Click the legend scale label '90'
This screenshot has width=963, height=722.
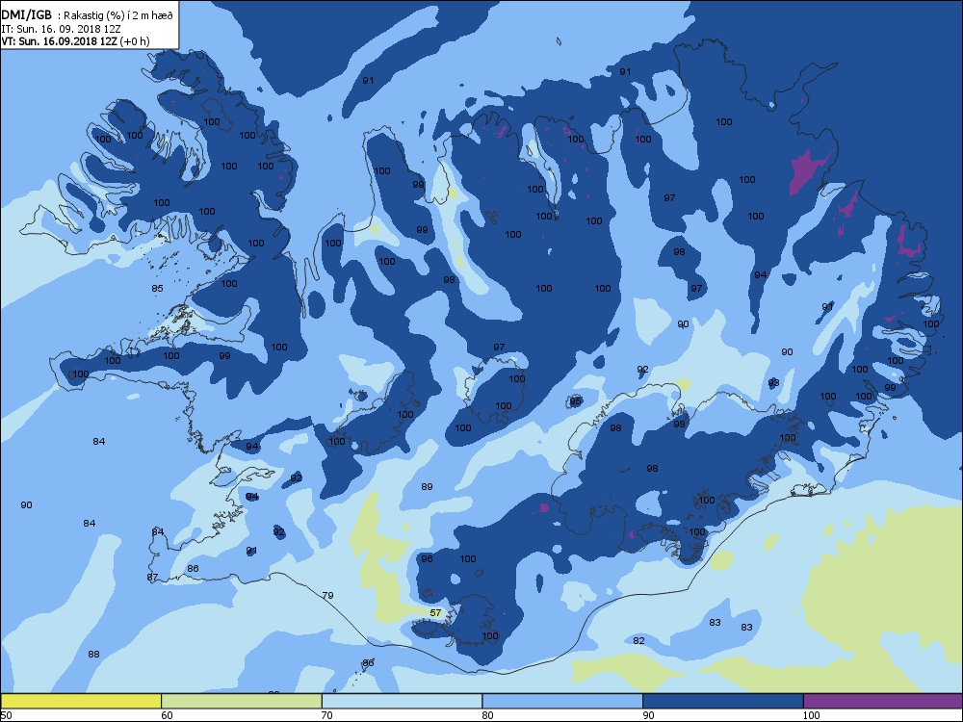pyautogui.click(x=648, y=715)
